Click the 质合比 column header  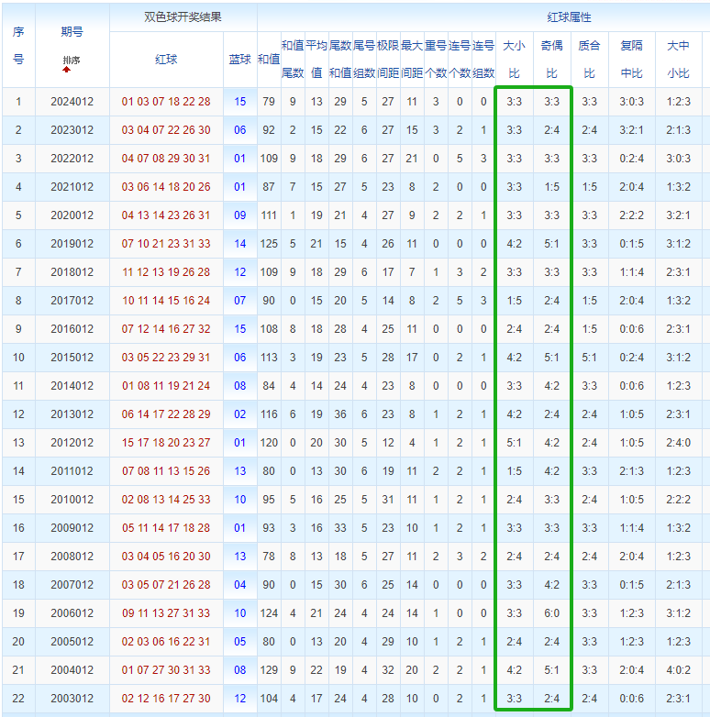[x=589, y=60]
